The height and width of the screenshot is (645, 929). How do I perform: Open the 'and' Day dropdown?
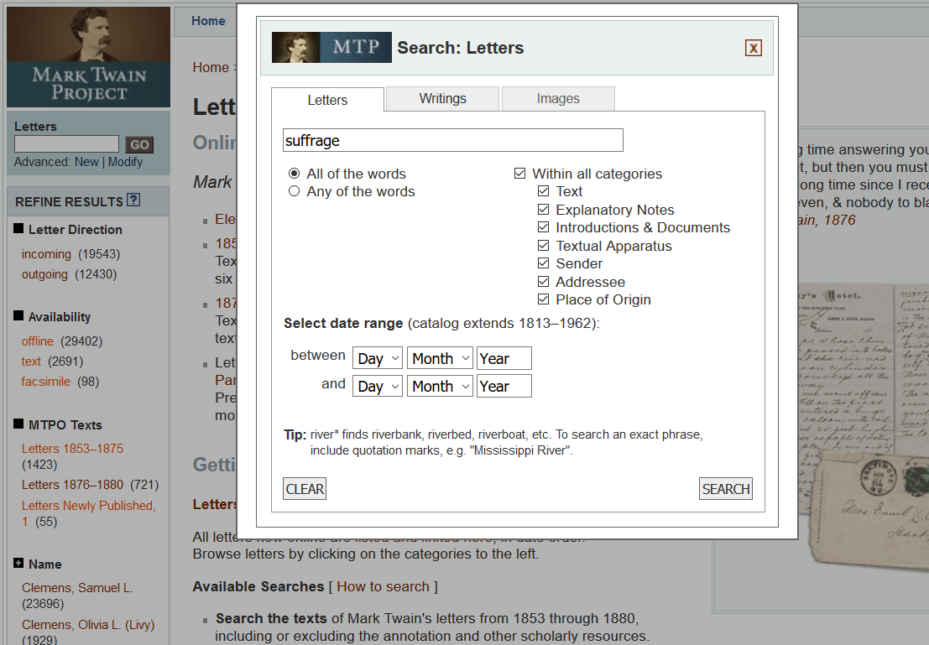(x=378, y=386)
